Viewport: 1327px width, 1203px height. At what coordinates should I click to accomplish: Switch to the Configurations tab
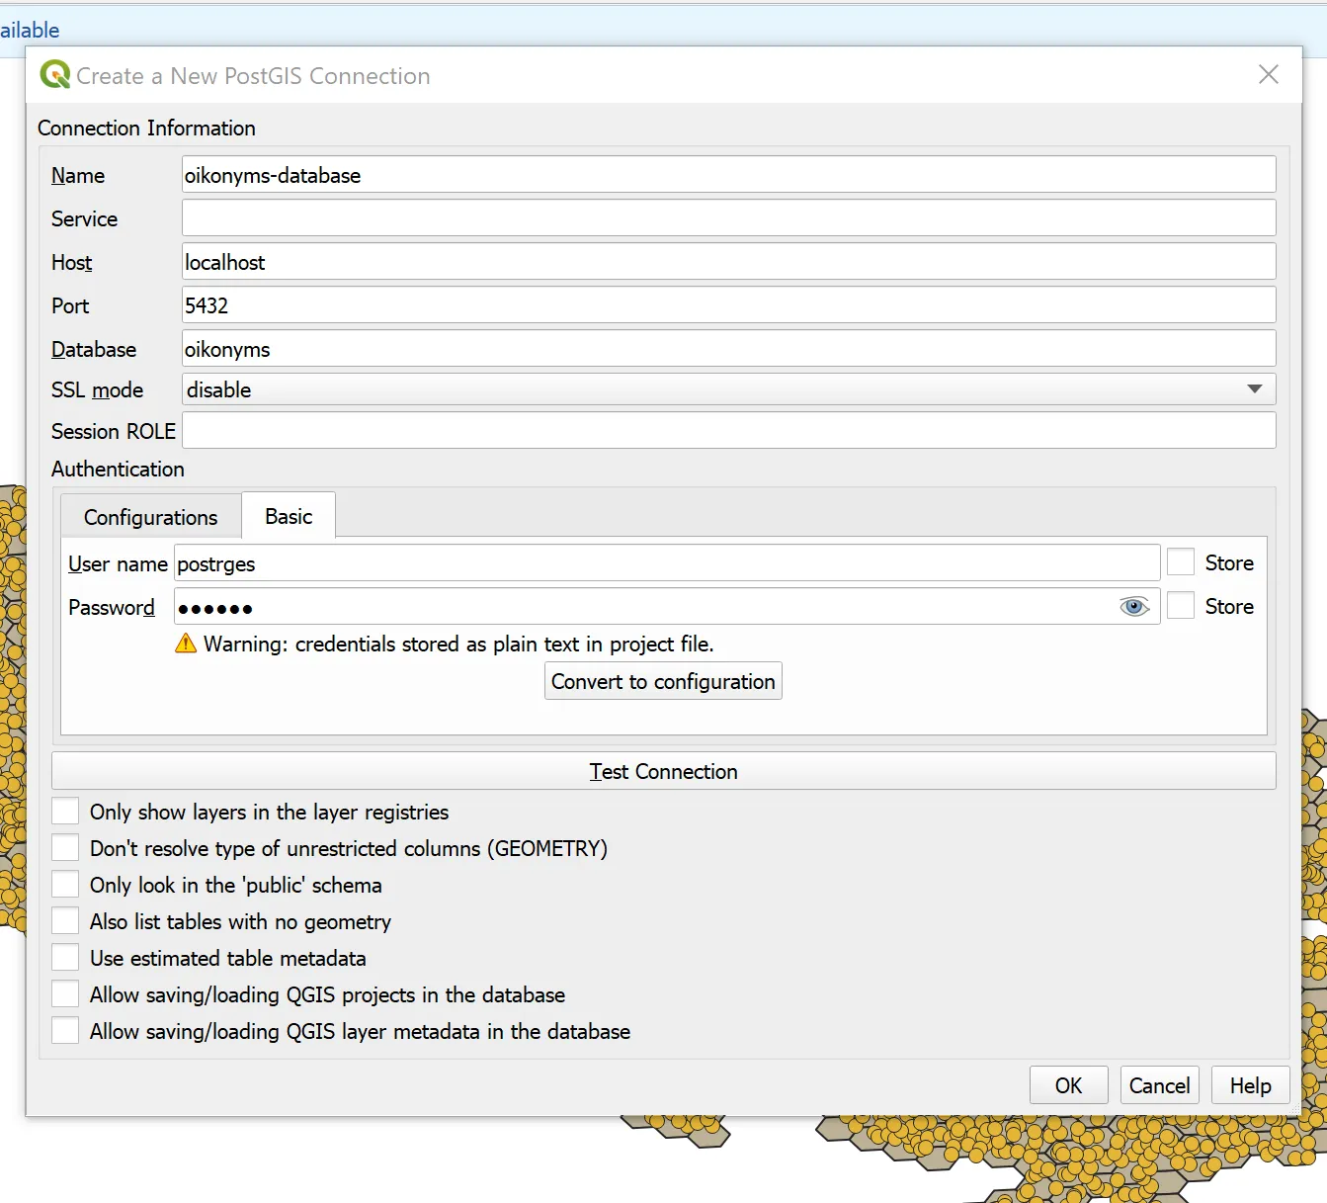pyautogui.click(x=150, y=517)
